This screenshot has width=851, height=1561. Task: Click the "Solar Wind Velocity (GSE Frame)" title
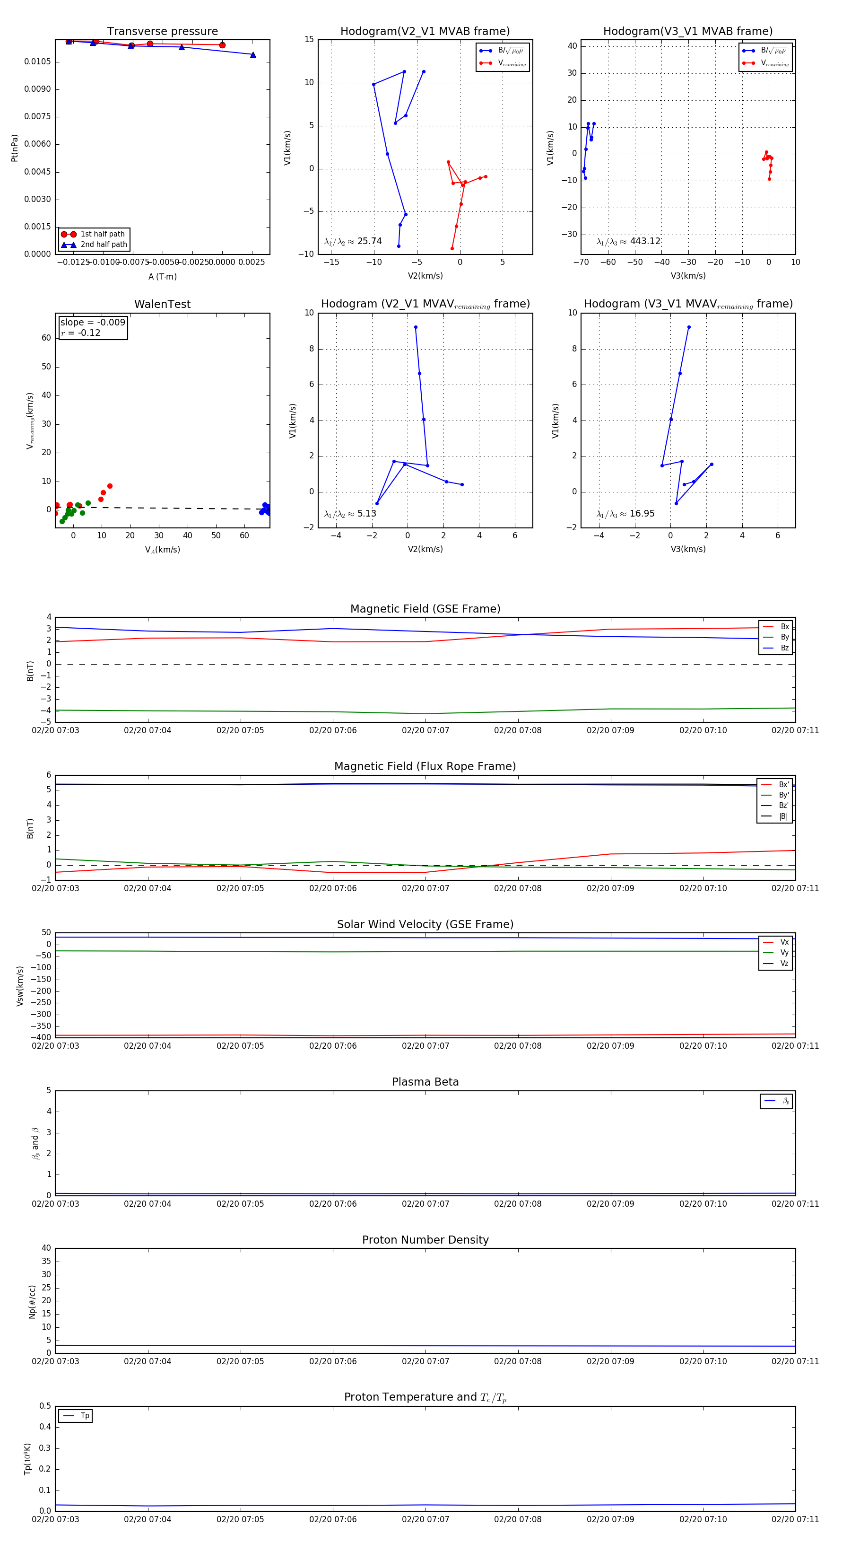425,924
